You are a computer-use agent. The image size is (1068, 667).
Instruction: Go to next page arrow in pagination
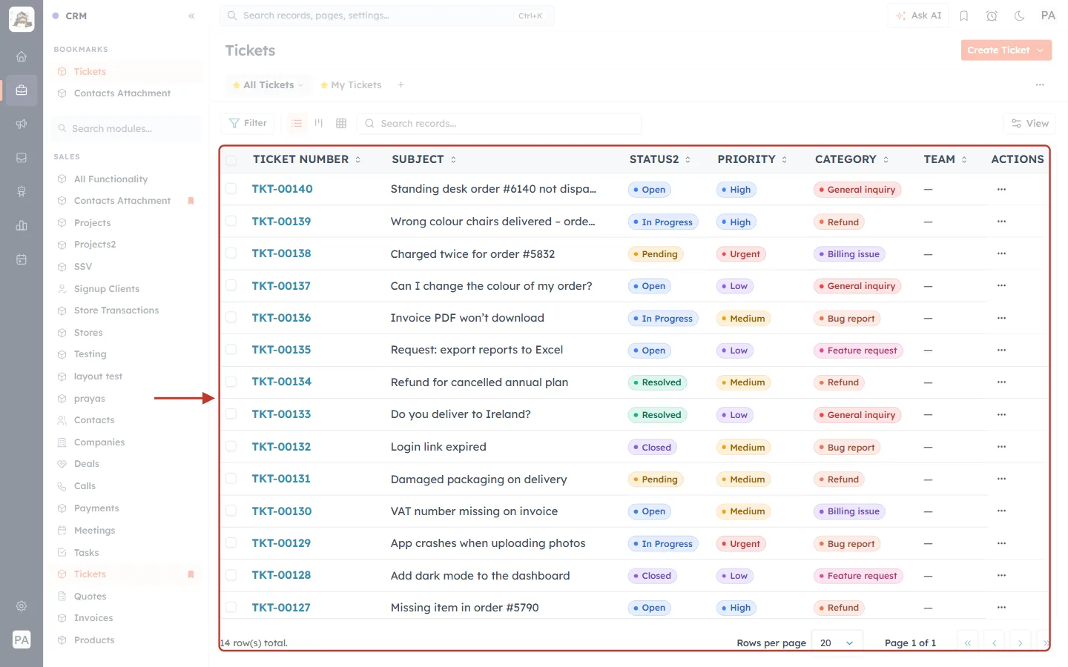coord(1021,643)
